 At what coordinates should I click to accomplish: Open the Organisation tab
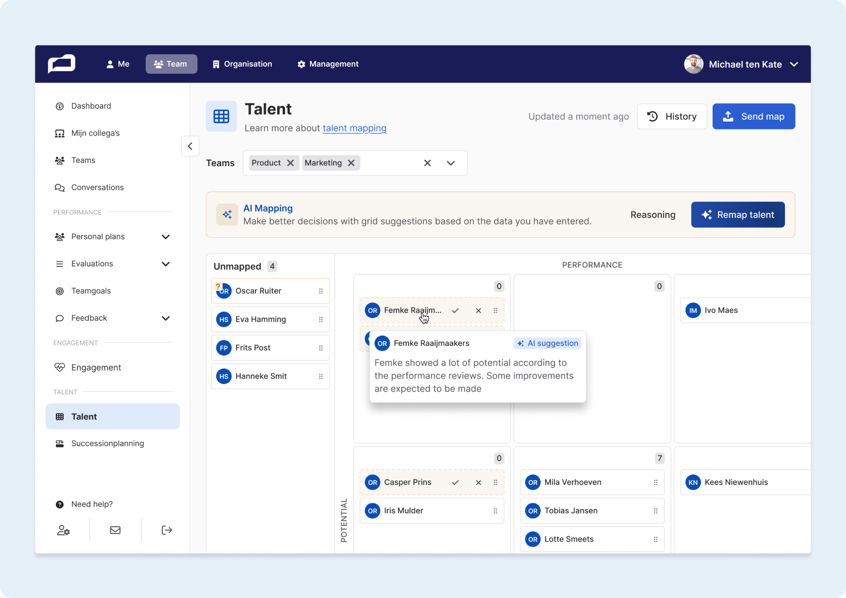242,64
